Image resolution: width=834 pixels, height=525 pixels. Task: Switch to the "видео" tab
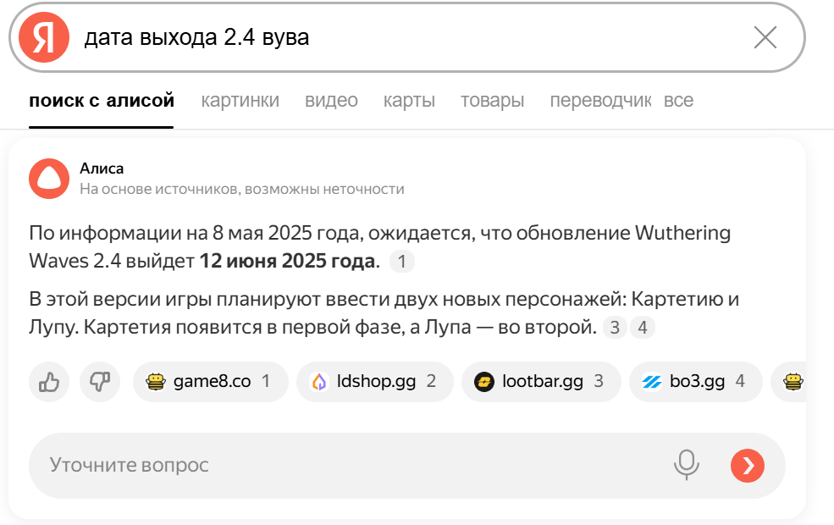[x=331, y=101]
